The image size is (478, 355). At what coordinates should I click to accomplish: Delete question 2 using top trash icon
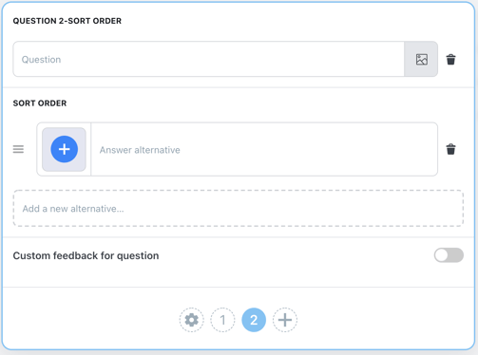click(x=450, y=59)
